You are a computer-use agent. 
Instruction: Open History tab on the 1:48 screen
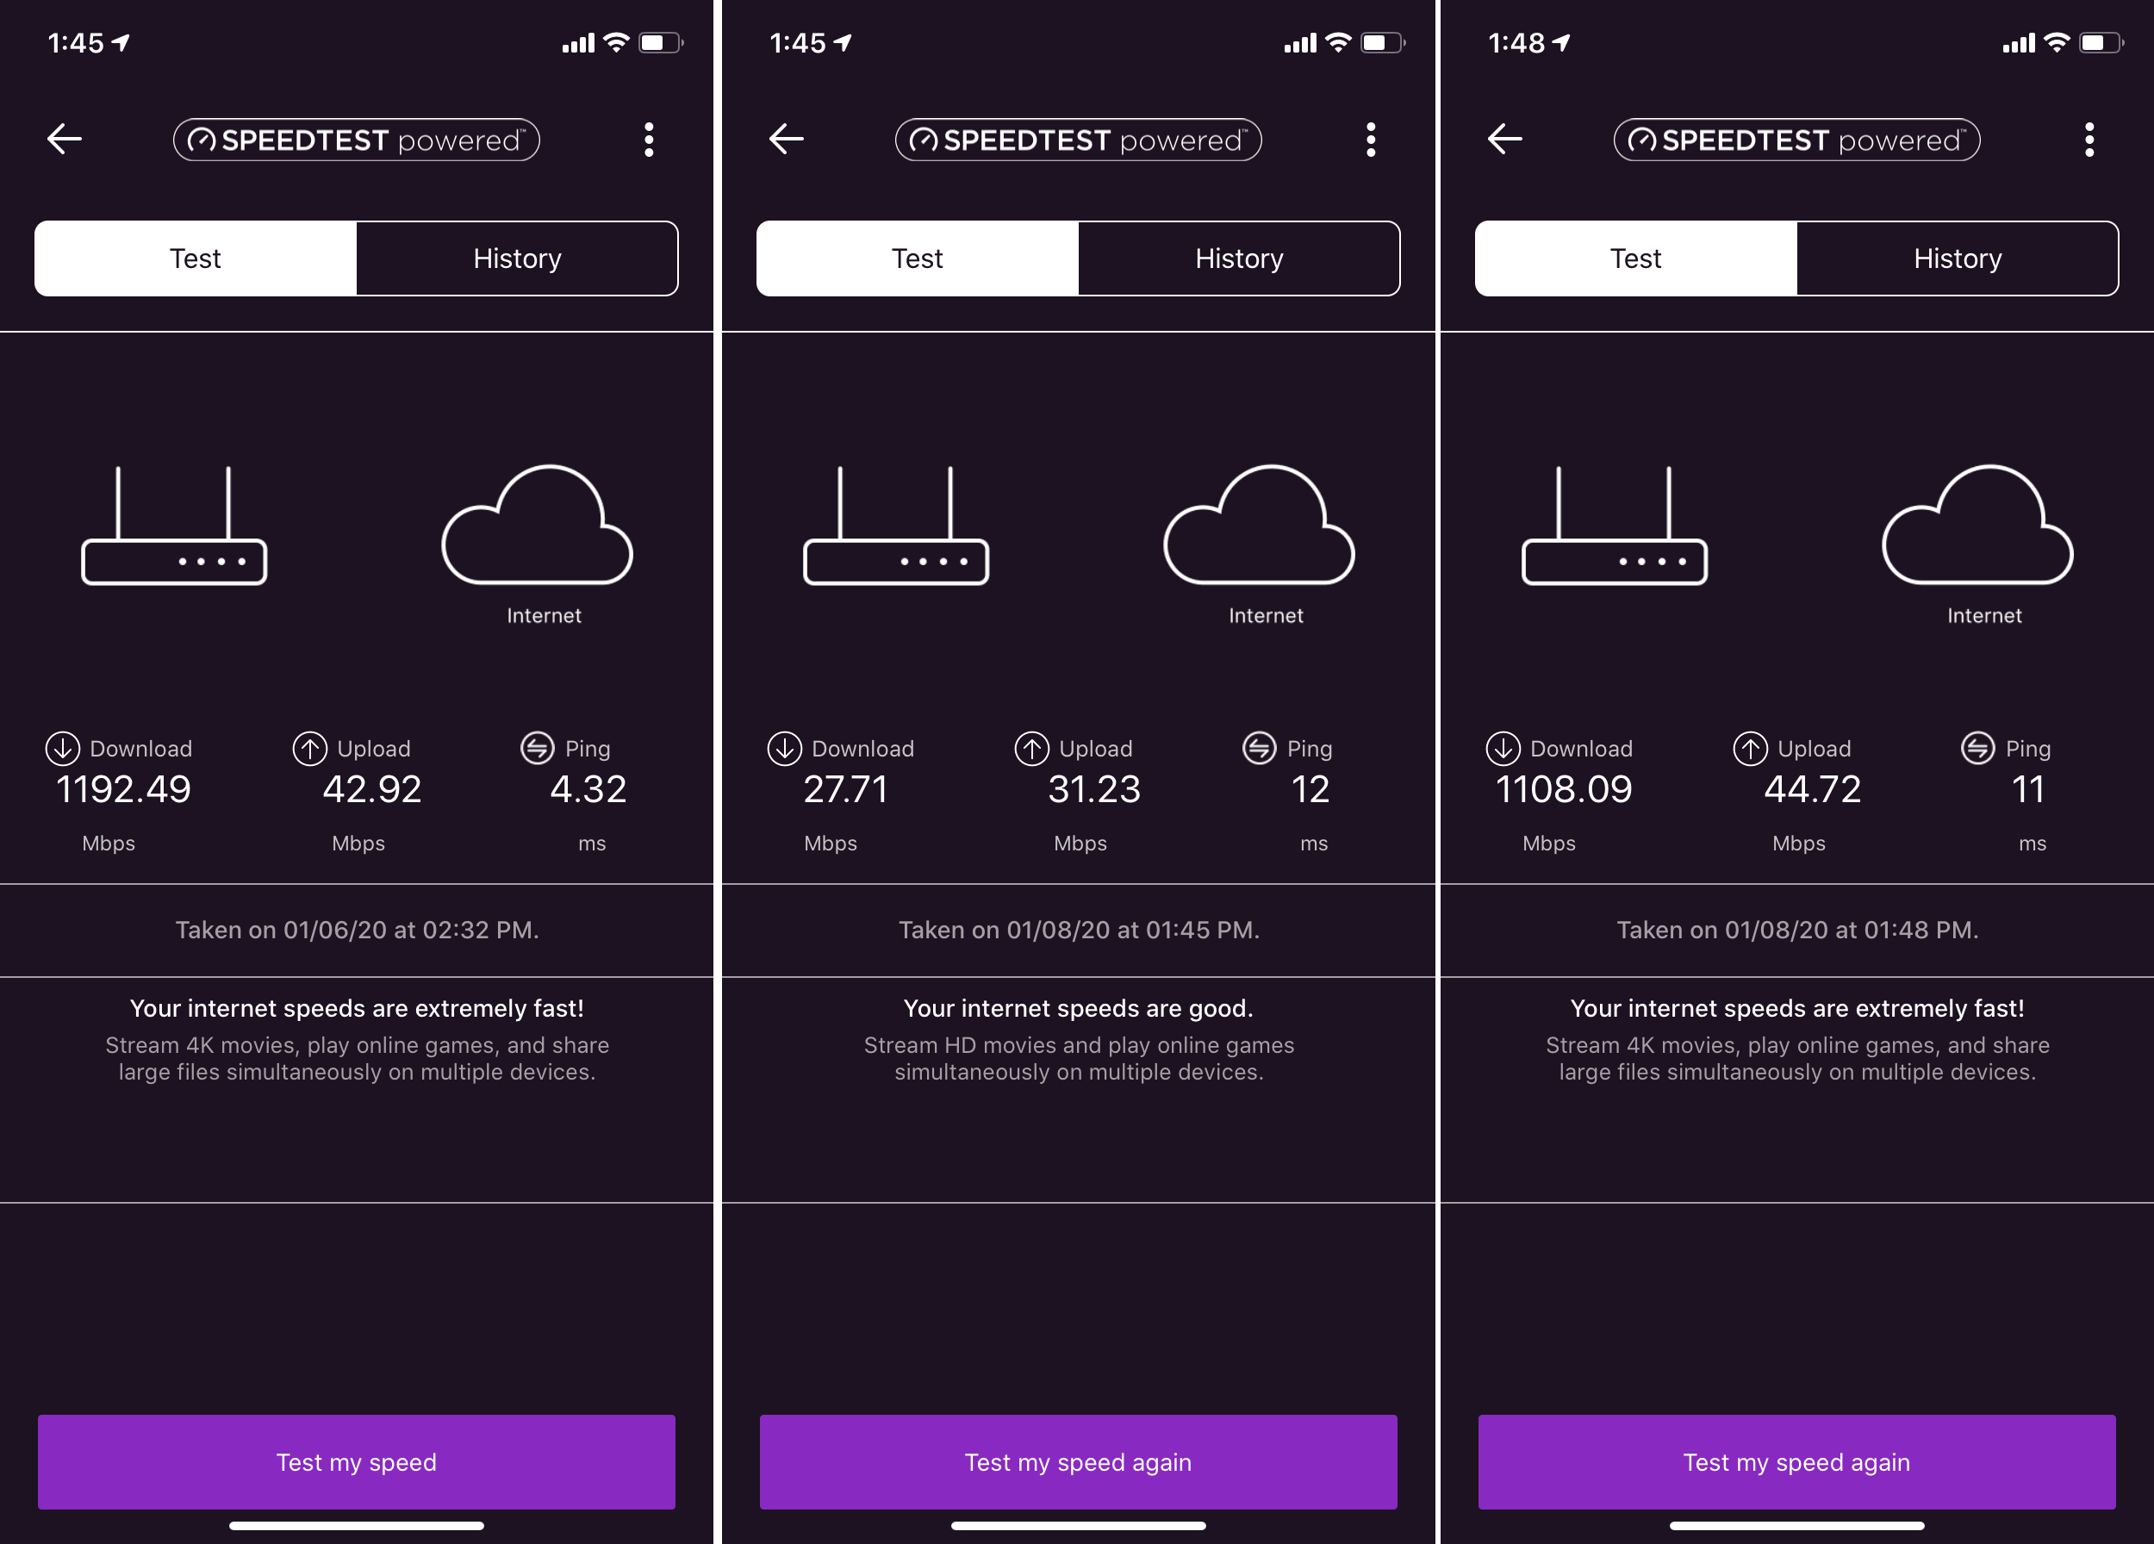tap(1957, 258)
